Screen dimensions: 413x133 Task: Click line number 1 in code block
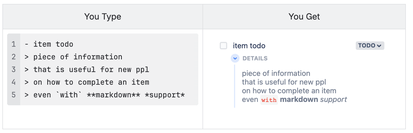coord(14,44)
